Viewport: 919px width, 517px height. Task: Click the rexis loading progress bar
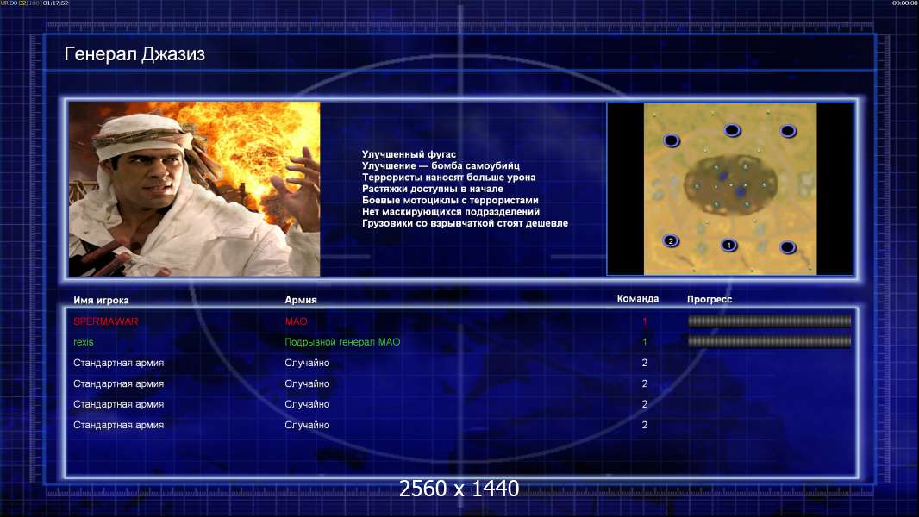click(769, 341)
